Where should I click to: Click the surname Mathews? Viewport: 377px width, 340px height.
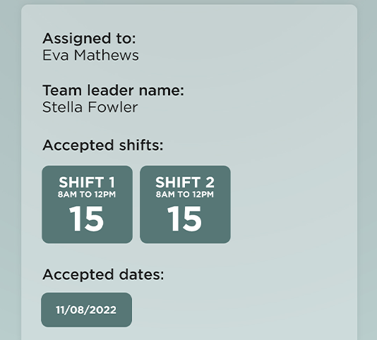point(107,55)
